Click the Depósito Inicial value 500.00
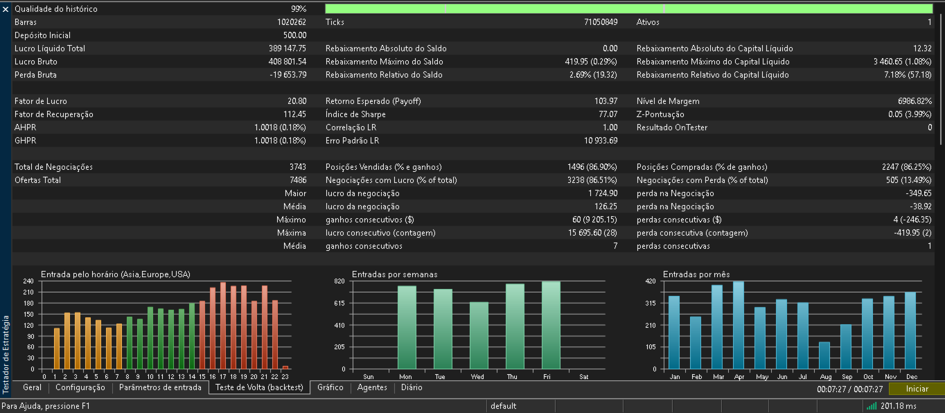 [x=294, y=35]
